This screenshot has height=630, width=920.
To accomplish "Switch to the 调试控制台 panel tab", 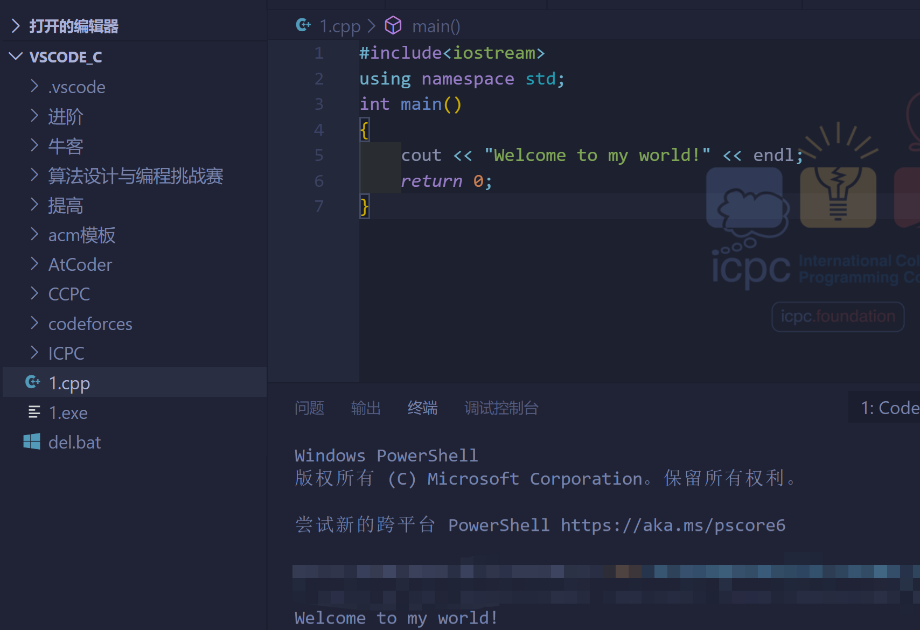I will coord(501,408).
